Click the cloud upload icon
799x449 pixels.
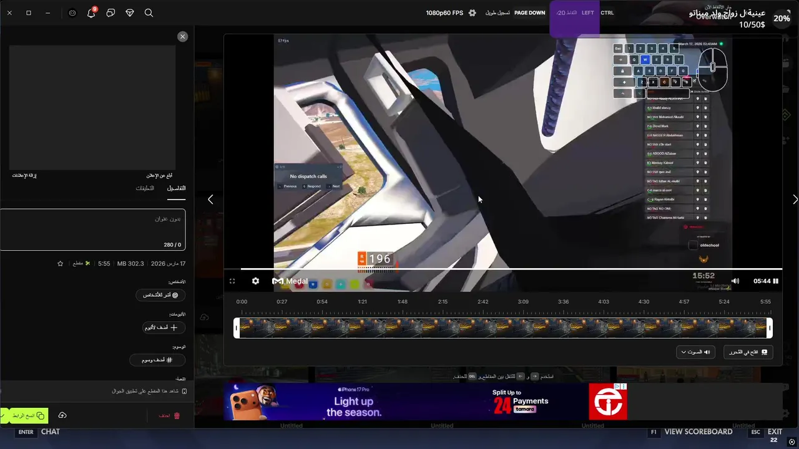pos(62,415)
